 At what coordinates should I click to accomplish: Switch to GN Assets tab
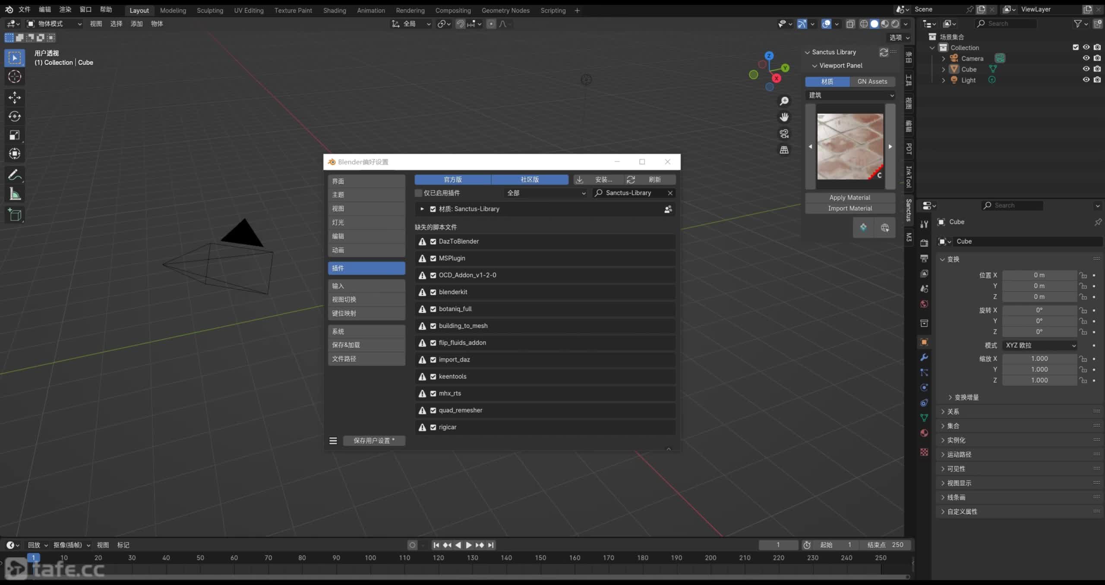point(872,82)
